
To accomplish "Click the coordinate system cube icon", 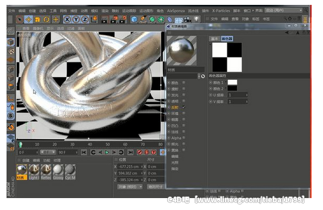I will pyautogui.click(x=94, y=20).
